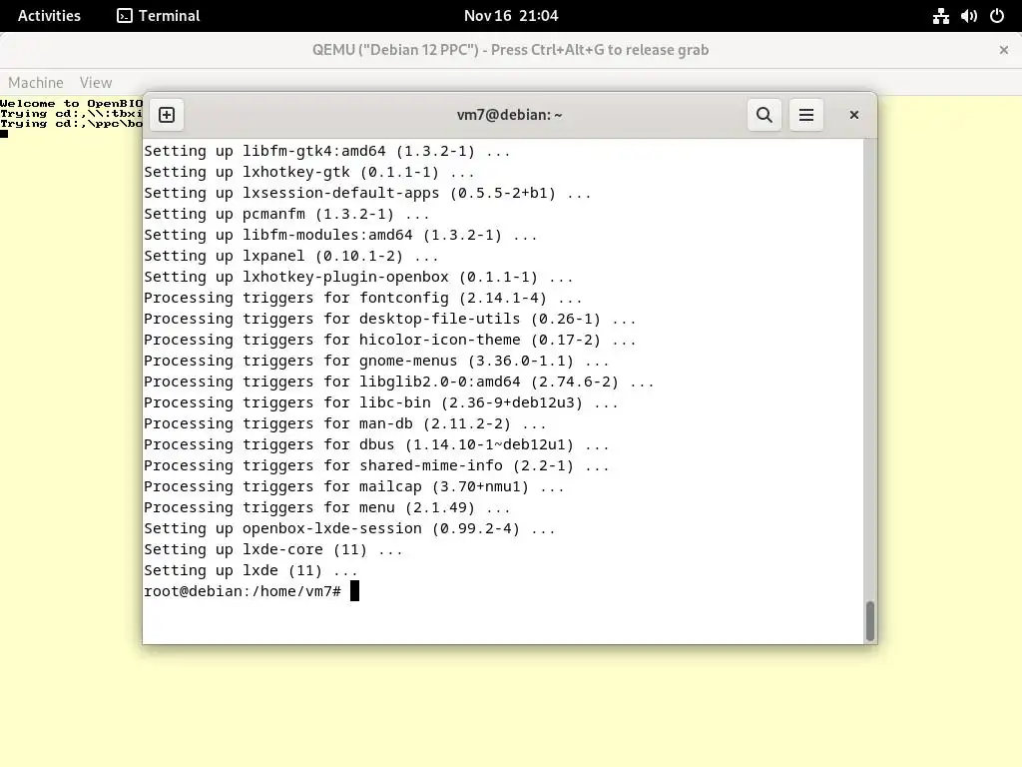Click 'Processing triggers for shared-mime-info' line
Image resolution: width=1022 pixels, height=767 pixels.
376,466
